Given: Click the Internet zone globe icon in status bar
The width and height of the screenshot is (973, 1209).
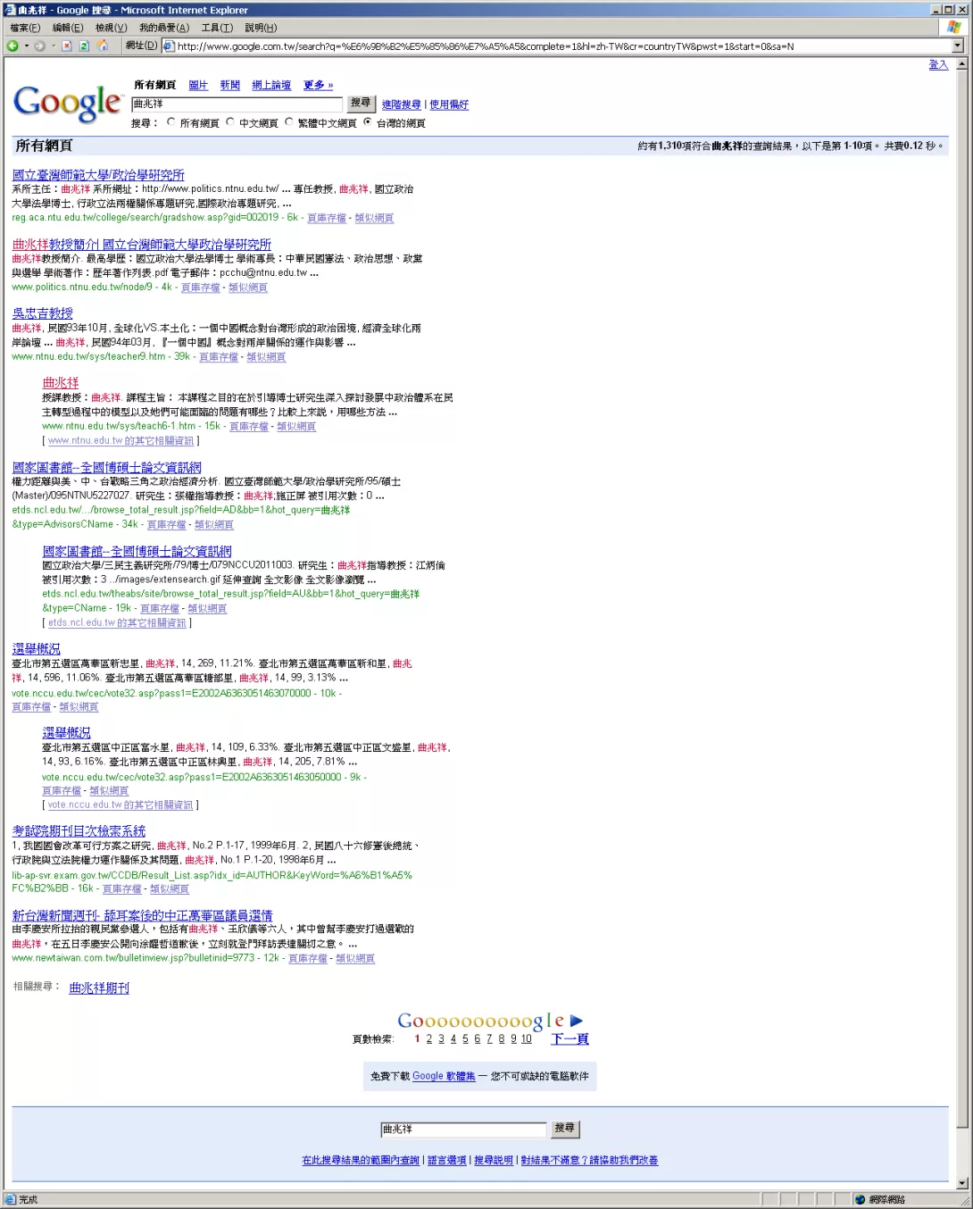Looking at the screenshot, I should click(861, 1199).
